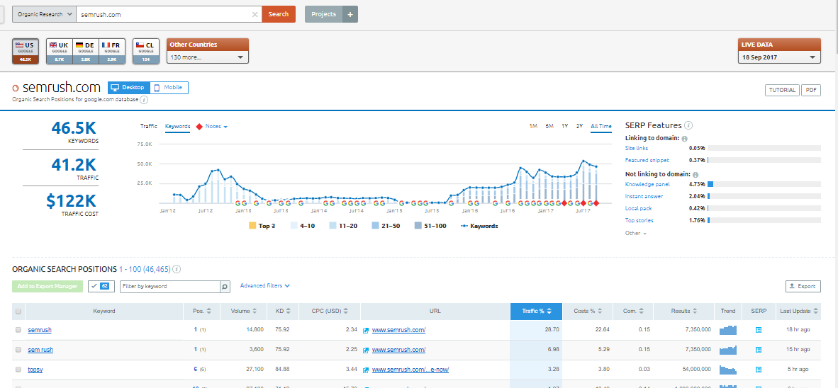838x388 pixels.
Task: Open Live Data 18 Sep 2017 dropdown
Action: point(779,57)
